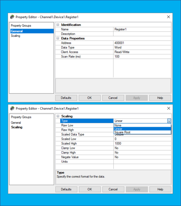Select the Clamp High property label
The height and width of the screenshot is (206, 181).
(68, 153)
